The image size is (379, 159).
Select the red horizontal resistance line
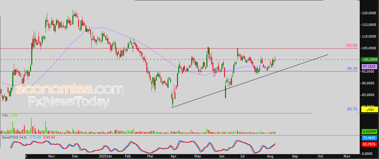pyautogui.click(x=179, y=48)
